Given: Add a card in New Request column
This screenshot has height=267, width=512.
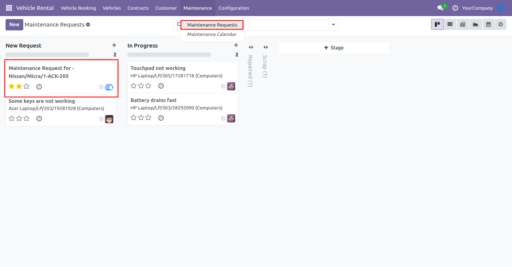Looking at the screenshot, I should pyautogui.click(x=114, y=45).
